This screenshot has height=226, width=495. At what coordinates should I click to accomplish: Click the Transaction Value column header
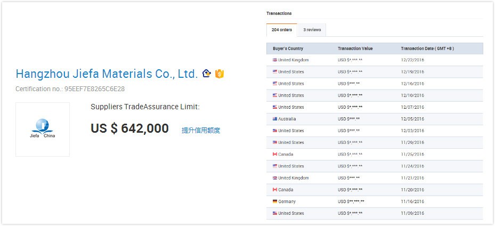(355, 49)
